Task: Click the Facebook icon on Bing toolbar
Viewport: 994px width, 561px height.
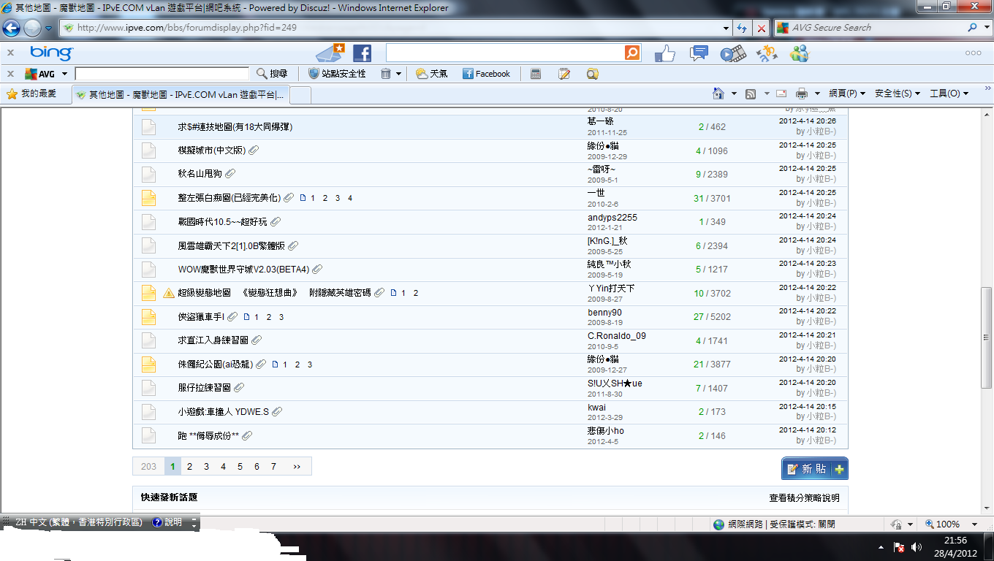Action: 362,53
